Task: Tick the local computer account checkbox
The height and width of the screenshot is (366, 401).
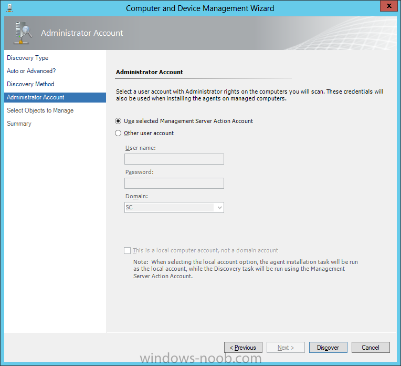Action: click(x=127, y=250)
